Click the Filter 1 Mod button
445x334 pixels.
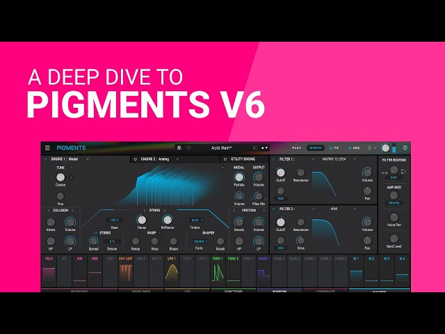point(281,198)
